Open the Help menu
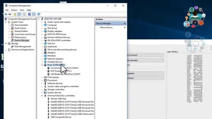Screen dimensions: 212x119 29,10
